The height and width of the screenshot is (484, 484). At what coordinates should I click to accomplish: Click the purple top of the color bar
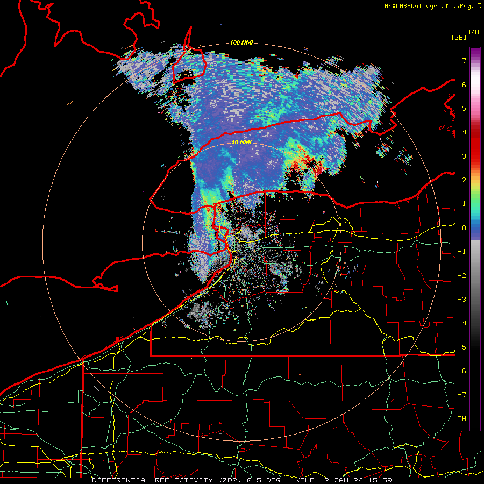click(x=475, y=53)
